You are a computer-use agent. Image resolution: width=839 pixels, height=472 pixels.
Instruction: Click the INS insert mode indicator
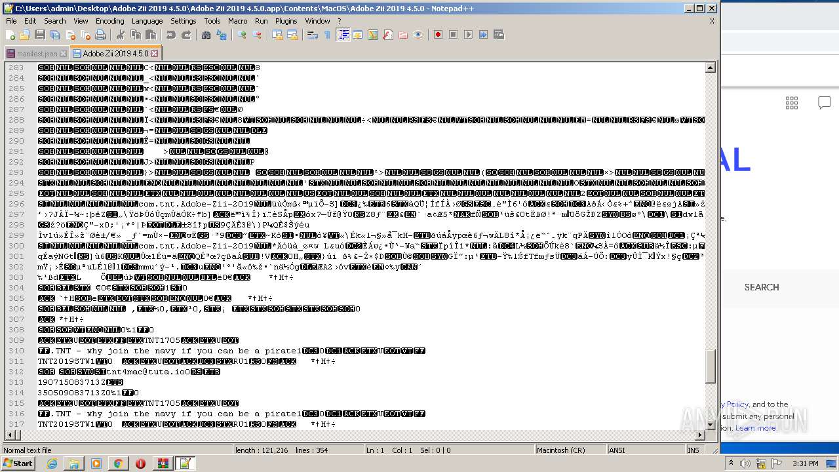pos(693,450)
